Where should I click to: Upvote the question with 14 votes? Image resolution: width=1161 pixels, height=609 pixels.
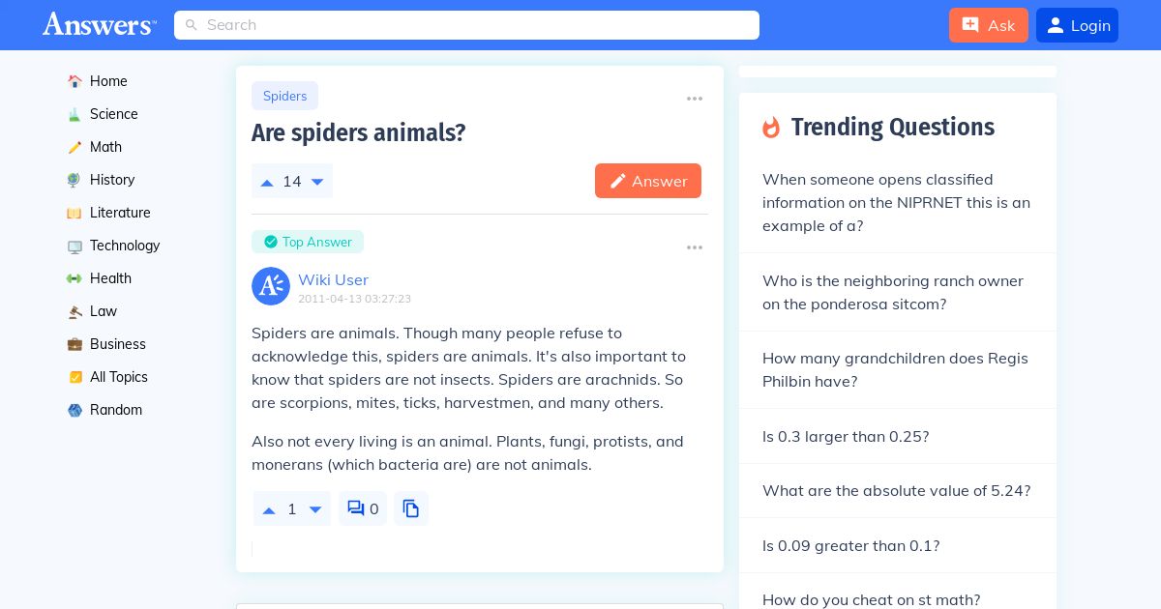coord(267,182)
